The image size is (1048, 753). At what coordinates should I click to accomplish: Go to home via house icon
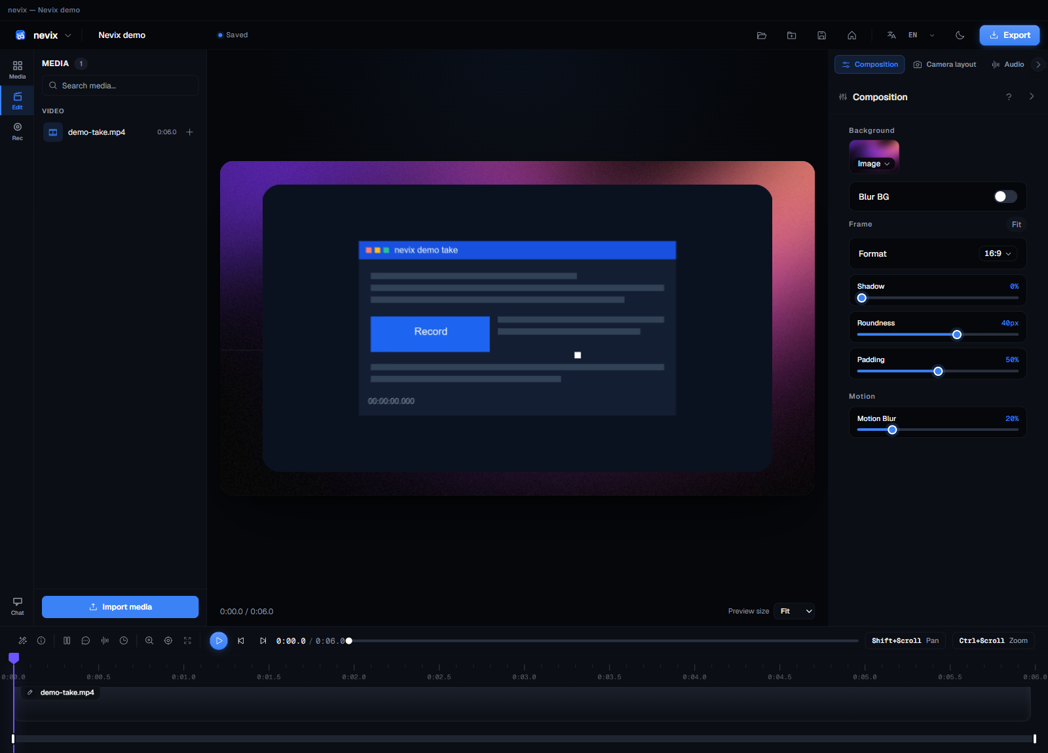tap(851, 35)
